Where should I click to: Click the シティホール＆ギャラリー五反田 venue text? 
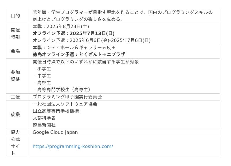coord(74,48)
